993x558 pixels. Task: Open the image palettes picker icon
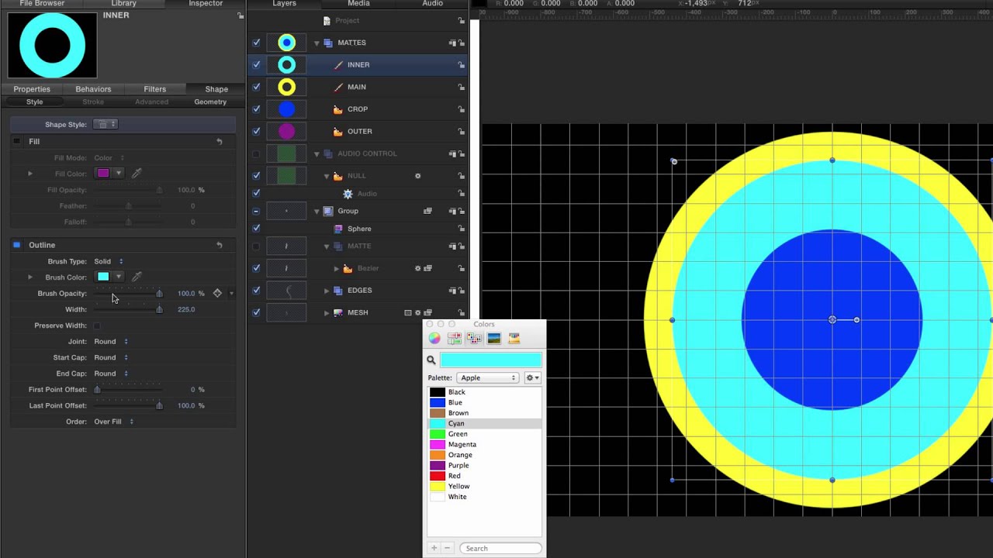[x=494, y=339]
